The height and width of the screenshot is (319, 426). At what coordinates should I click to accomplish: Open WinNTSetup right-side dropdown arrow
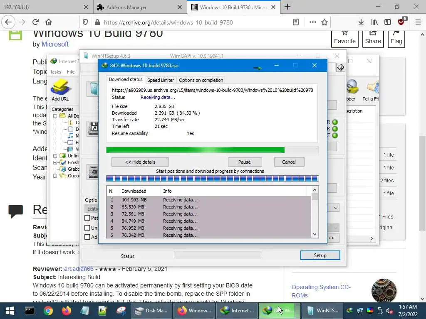click(336, 208)
